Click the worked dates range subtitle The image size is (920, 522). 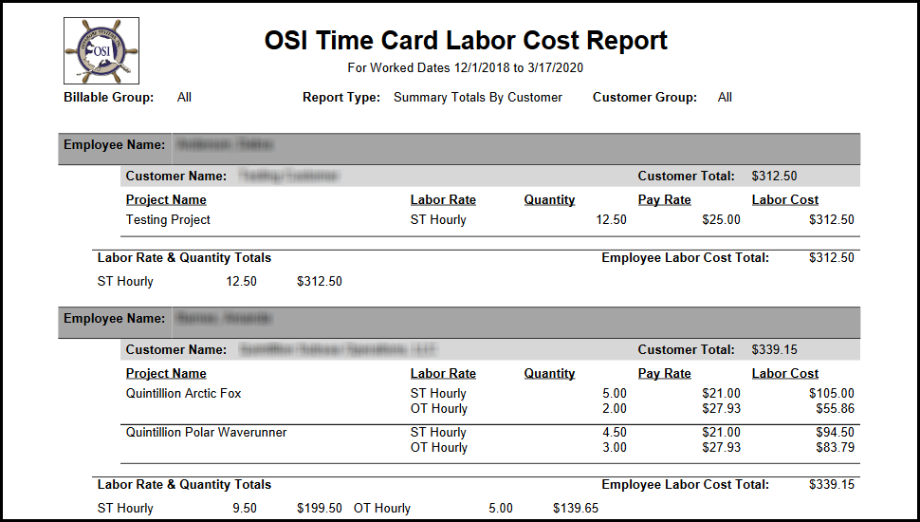466,68
